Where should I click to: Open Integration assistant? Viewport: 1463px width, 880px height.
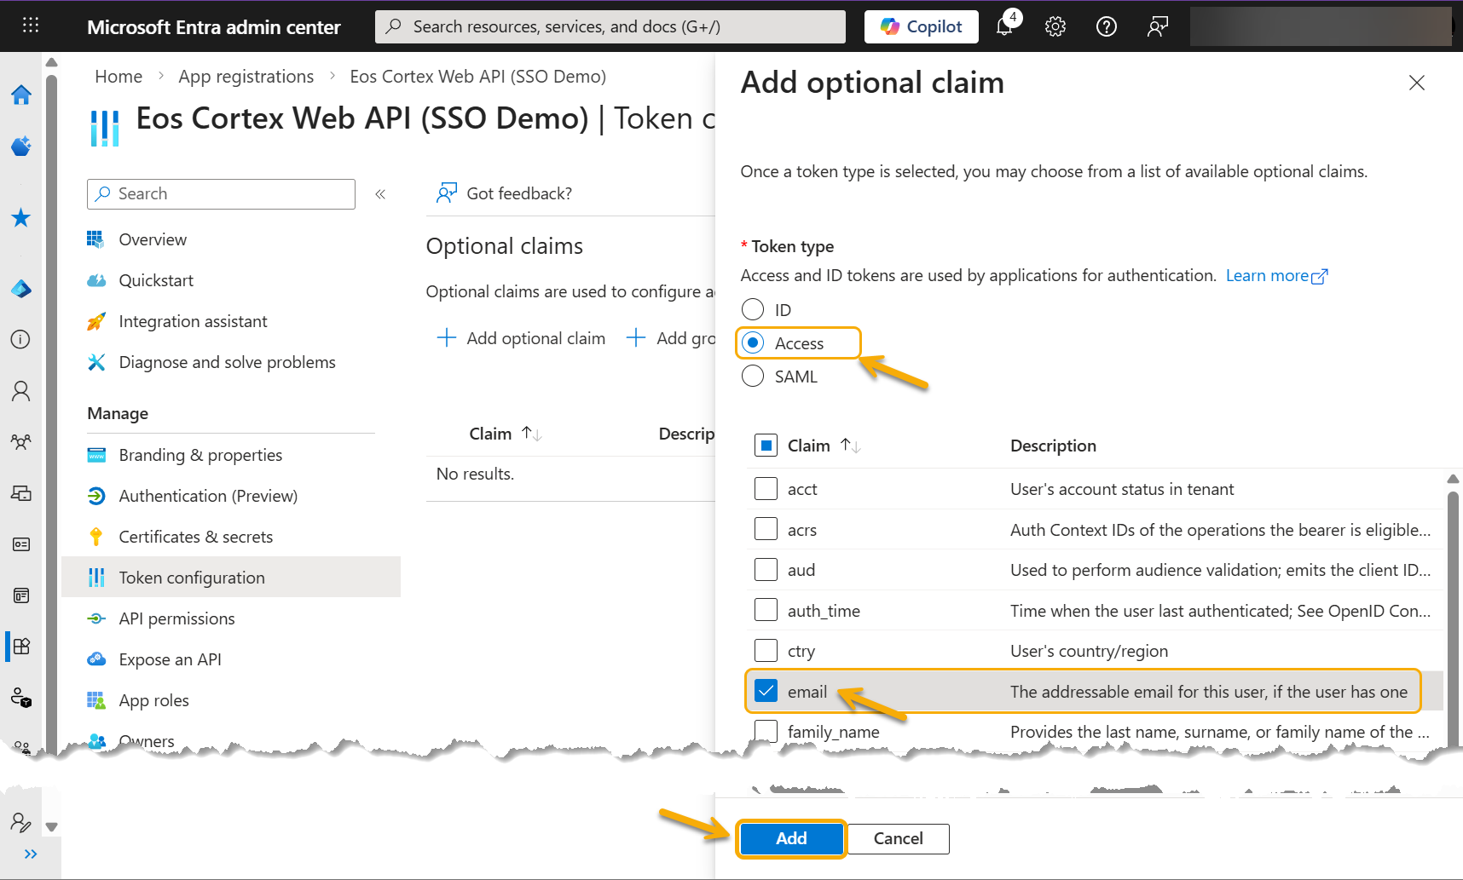(x=193, y=321)
